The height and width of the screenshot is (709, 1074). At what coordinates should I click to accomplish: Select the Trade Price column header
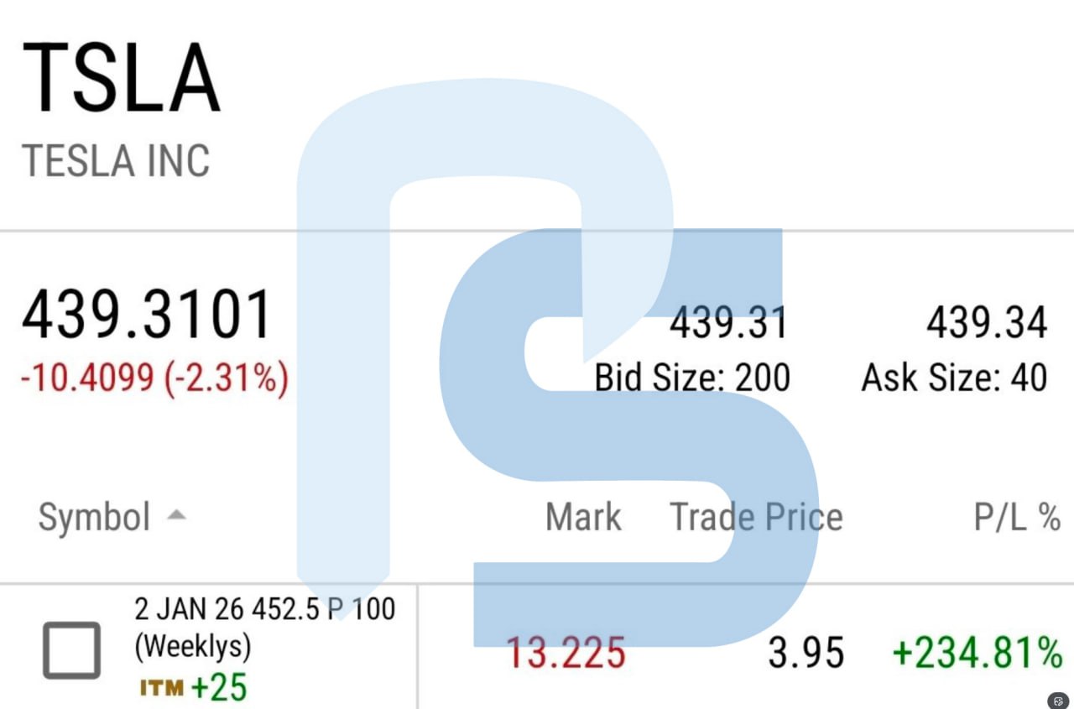click(x=756, y=517)
